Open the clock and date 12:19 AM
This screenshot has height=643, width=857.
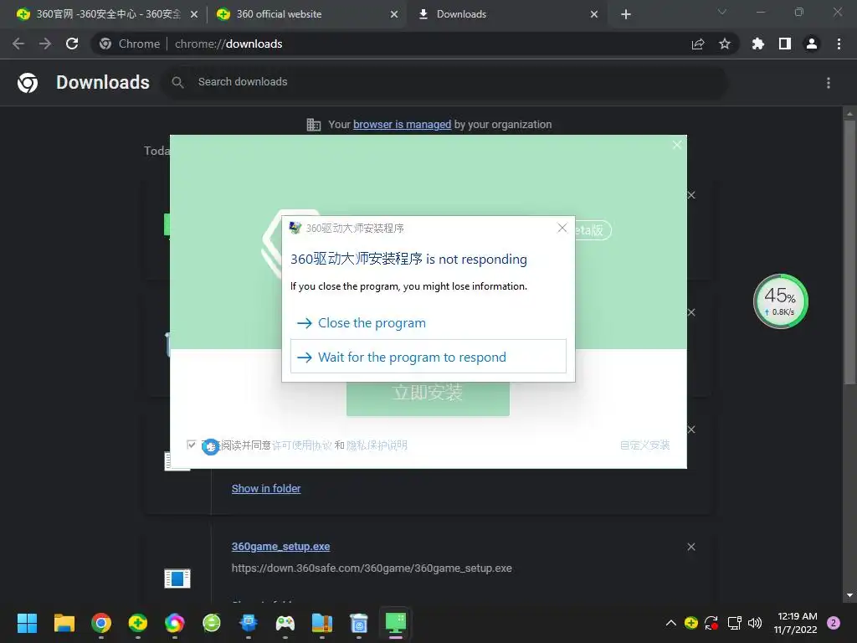[796, 623]
